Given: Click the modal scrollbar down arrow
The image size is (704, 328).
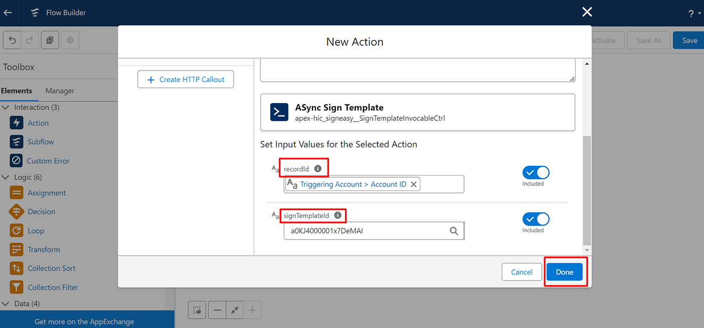Looking at the screenshot, I should (587, 250).
